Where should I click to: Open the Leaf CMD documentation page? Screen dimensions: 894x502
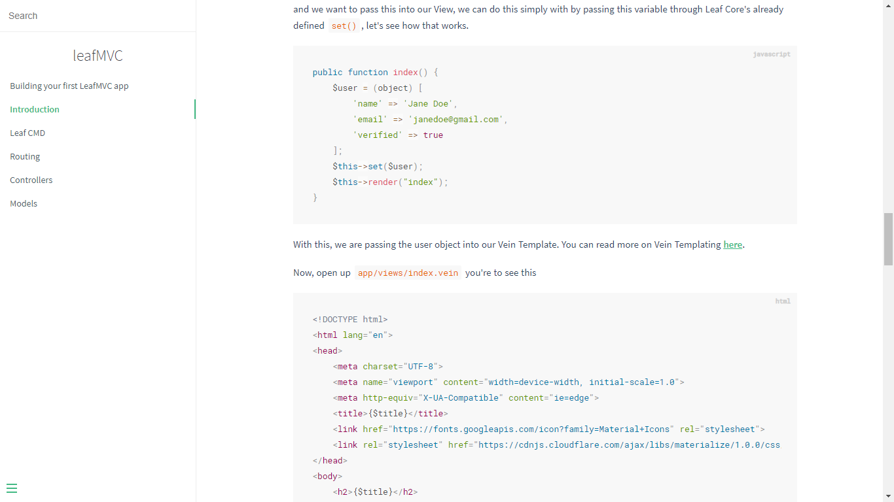pos(27,133)
